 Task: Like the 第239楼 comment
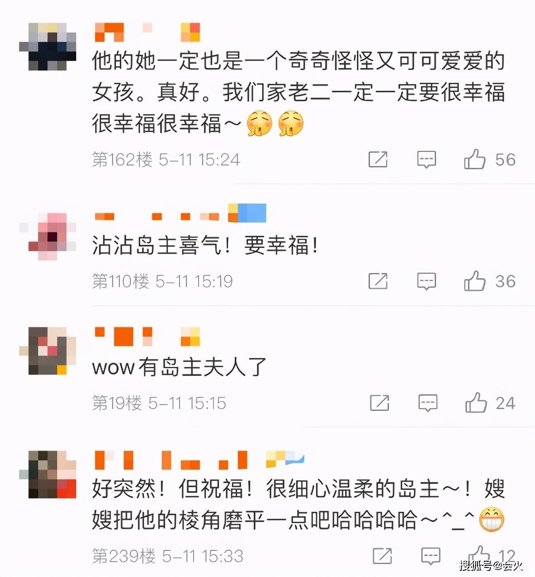coord(479,555)
